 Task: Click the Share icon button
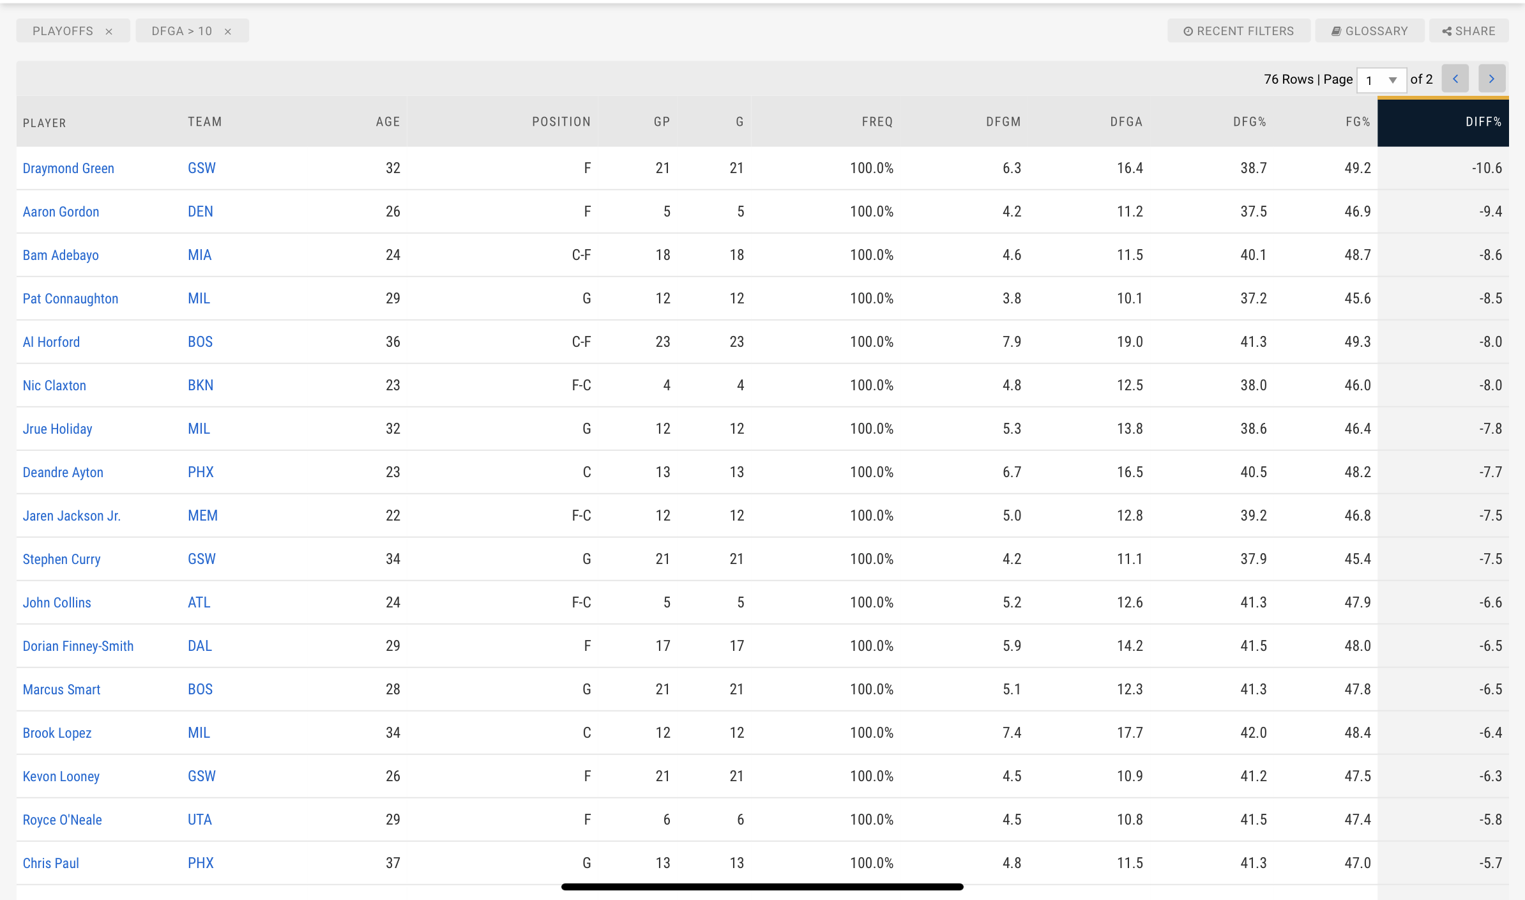click(1469, 31)
